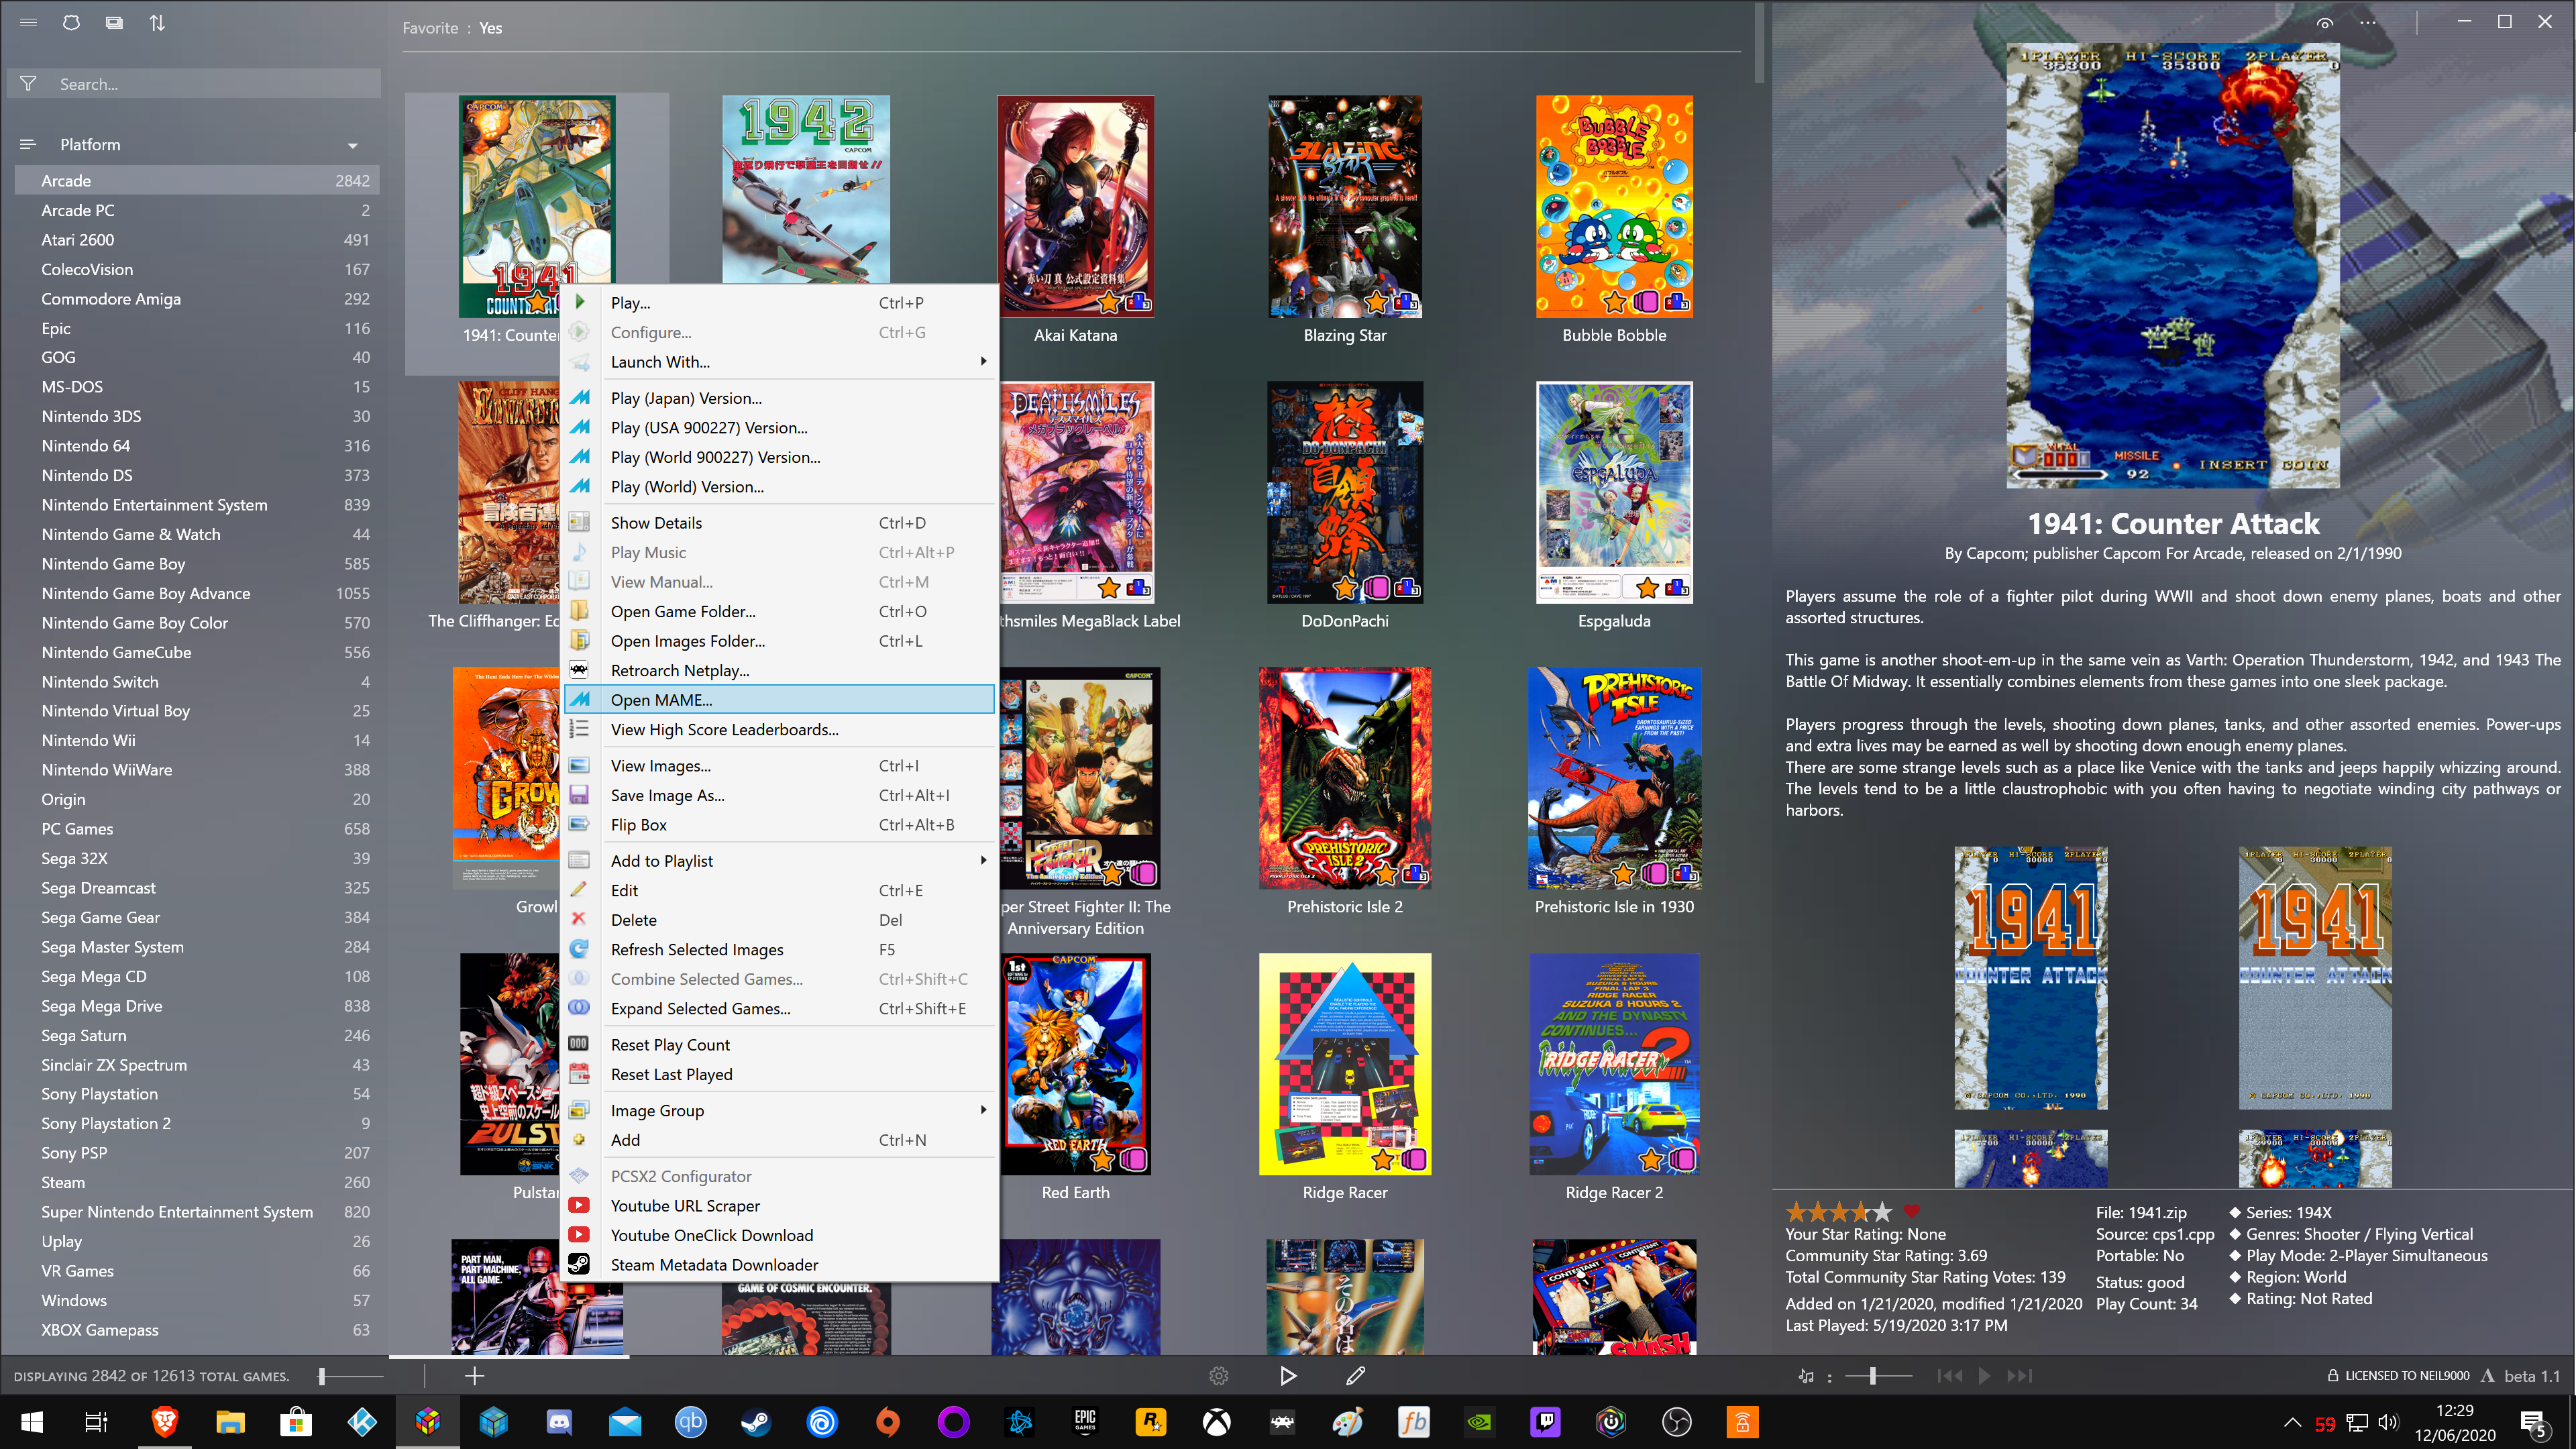This screenshot has height=1449, width=2576.
Task: Toggle the heart favorite in game details
Action: 1911,1211
